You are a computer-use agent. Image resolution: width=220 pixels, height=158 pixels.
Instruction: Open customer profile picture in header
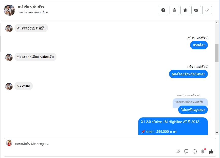(x=9, y=10)
